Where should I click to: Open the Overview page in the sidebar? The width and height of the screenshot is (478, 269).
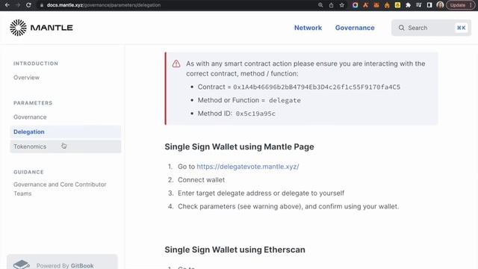[26, 78]
